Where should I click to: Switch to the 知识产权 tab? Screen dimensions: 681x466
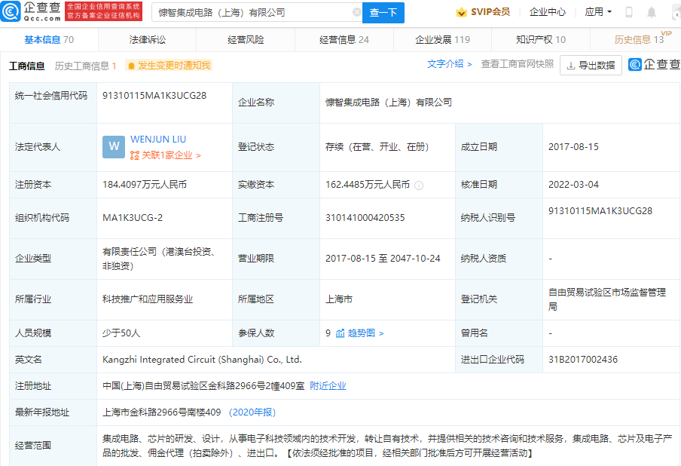pos(541,40)
